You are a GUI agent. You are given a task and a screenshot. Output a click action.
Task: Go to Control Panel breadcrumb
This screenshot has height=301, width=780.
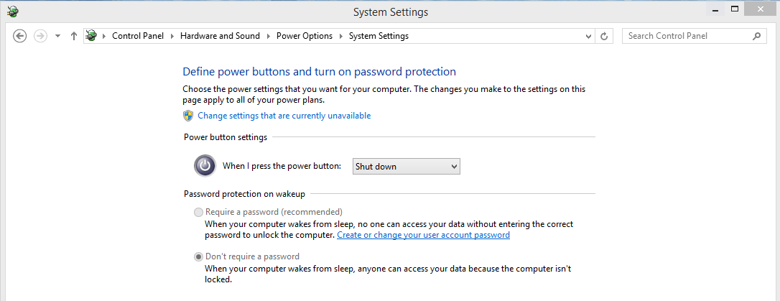tap(138, 36)
